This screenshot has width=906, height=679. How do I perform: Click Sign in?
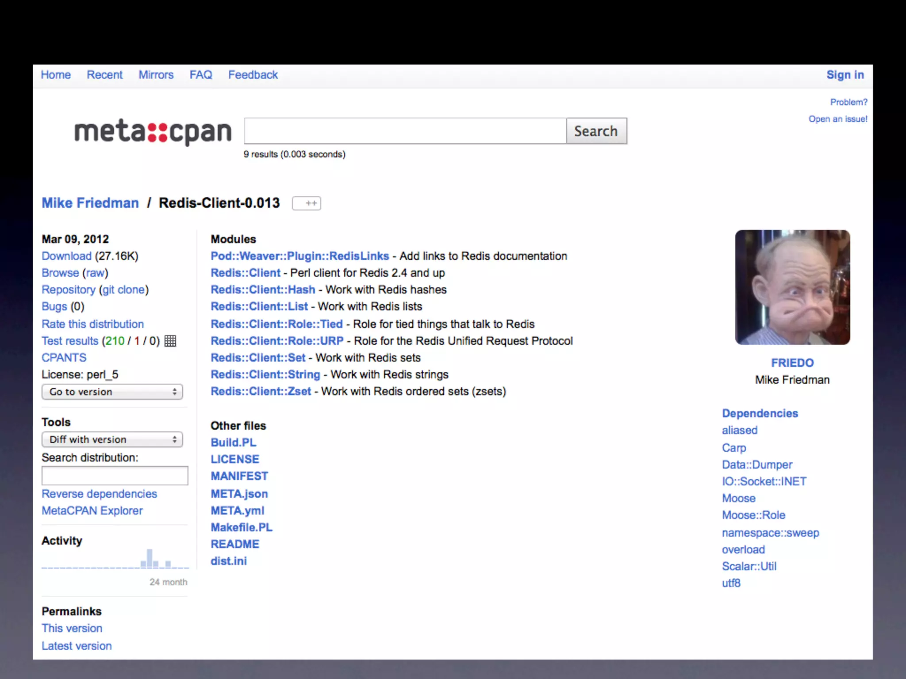pyautogui.click(x=845, y=75)
